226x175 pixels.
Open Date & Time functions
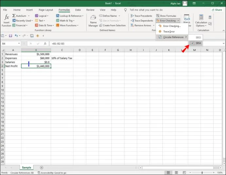45,25
